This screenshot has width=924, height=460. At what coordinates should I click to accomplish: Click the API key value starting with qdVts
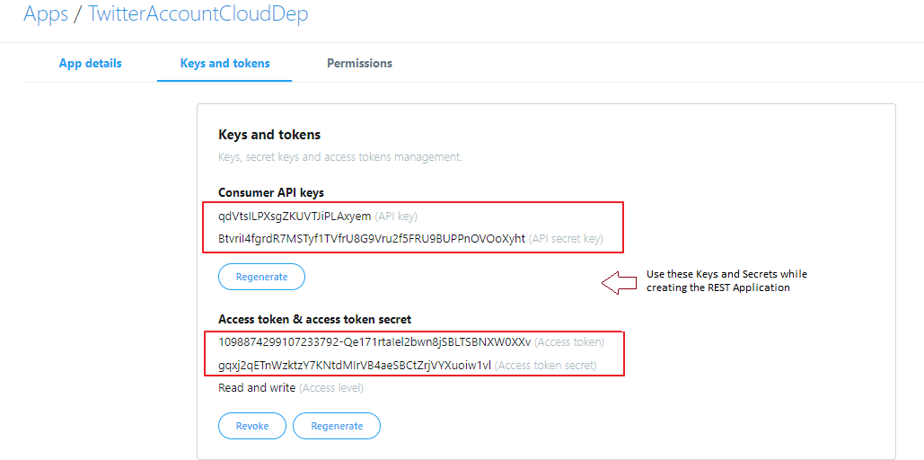(295, 217)
